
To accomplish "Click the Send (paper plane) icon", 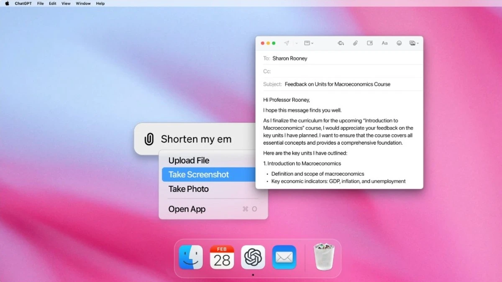I will coord(287,43).
